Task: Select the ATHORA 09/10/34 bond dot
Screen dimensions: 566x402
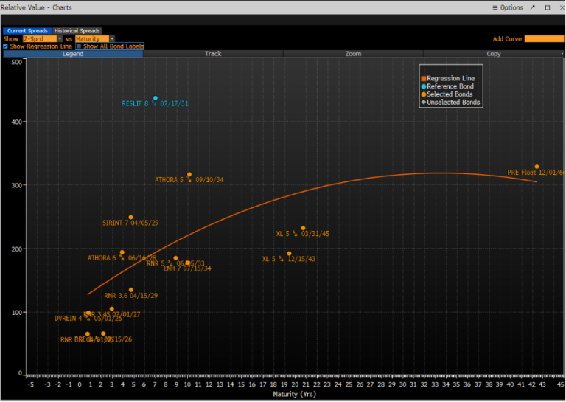Action: point(189,175)
